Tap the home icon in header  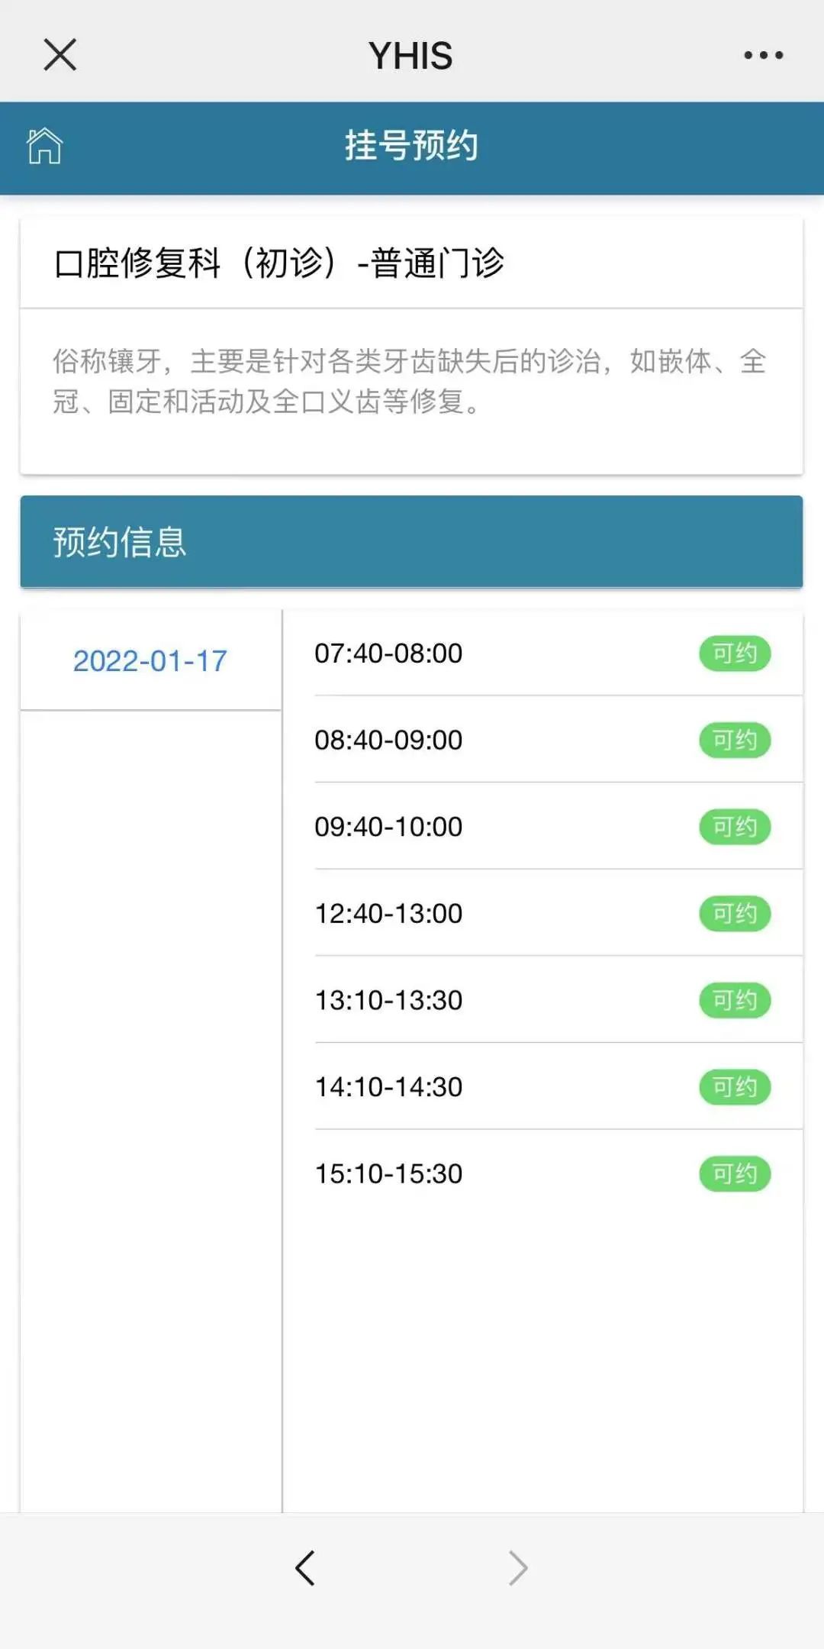click(x=44, y=146)
